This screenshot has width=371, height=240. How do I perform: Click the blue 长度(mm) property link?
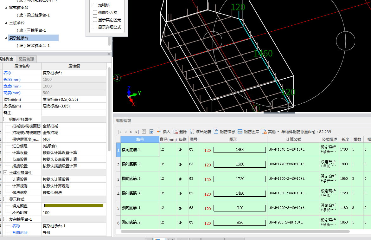[12, 80]
